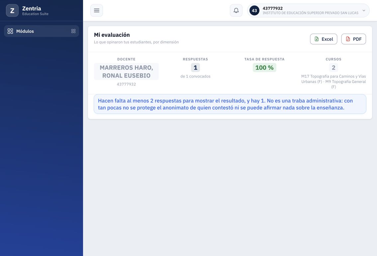Click the green Excel file icon
Viewport: 377px width, 256px height.
(317, 39)
